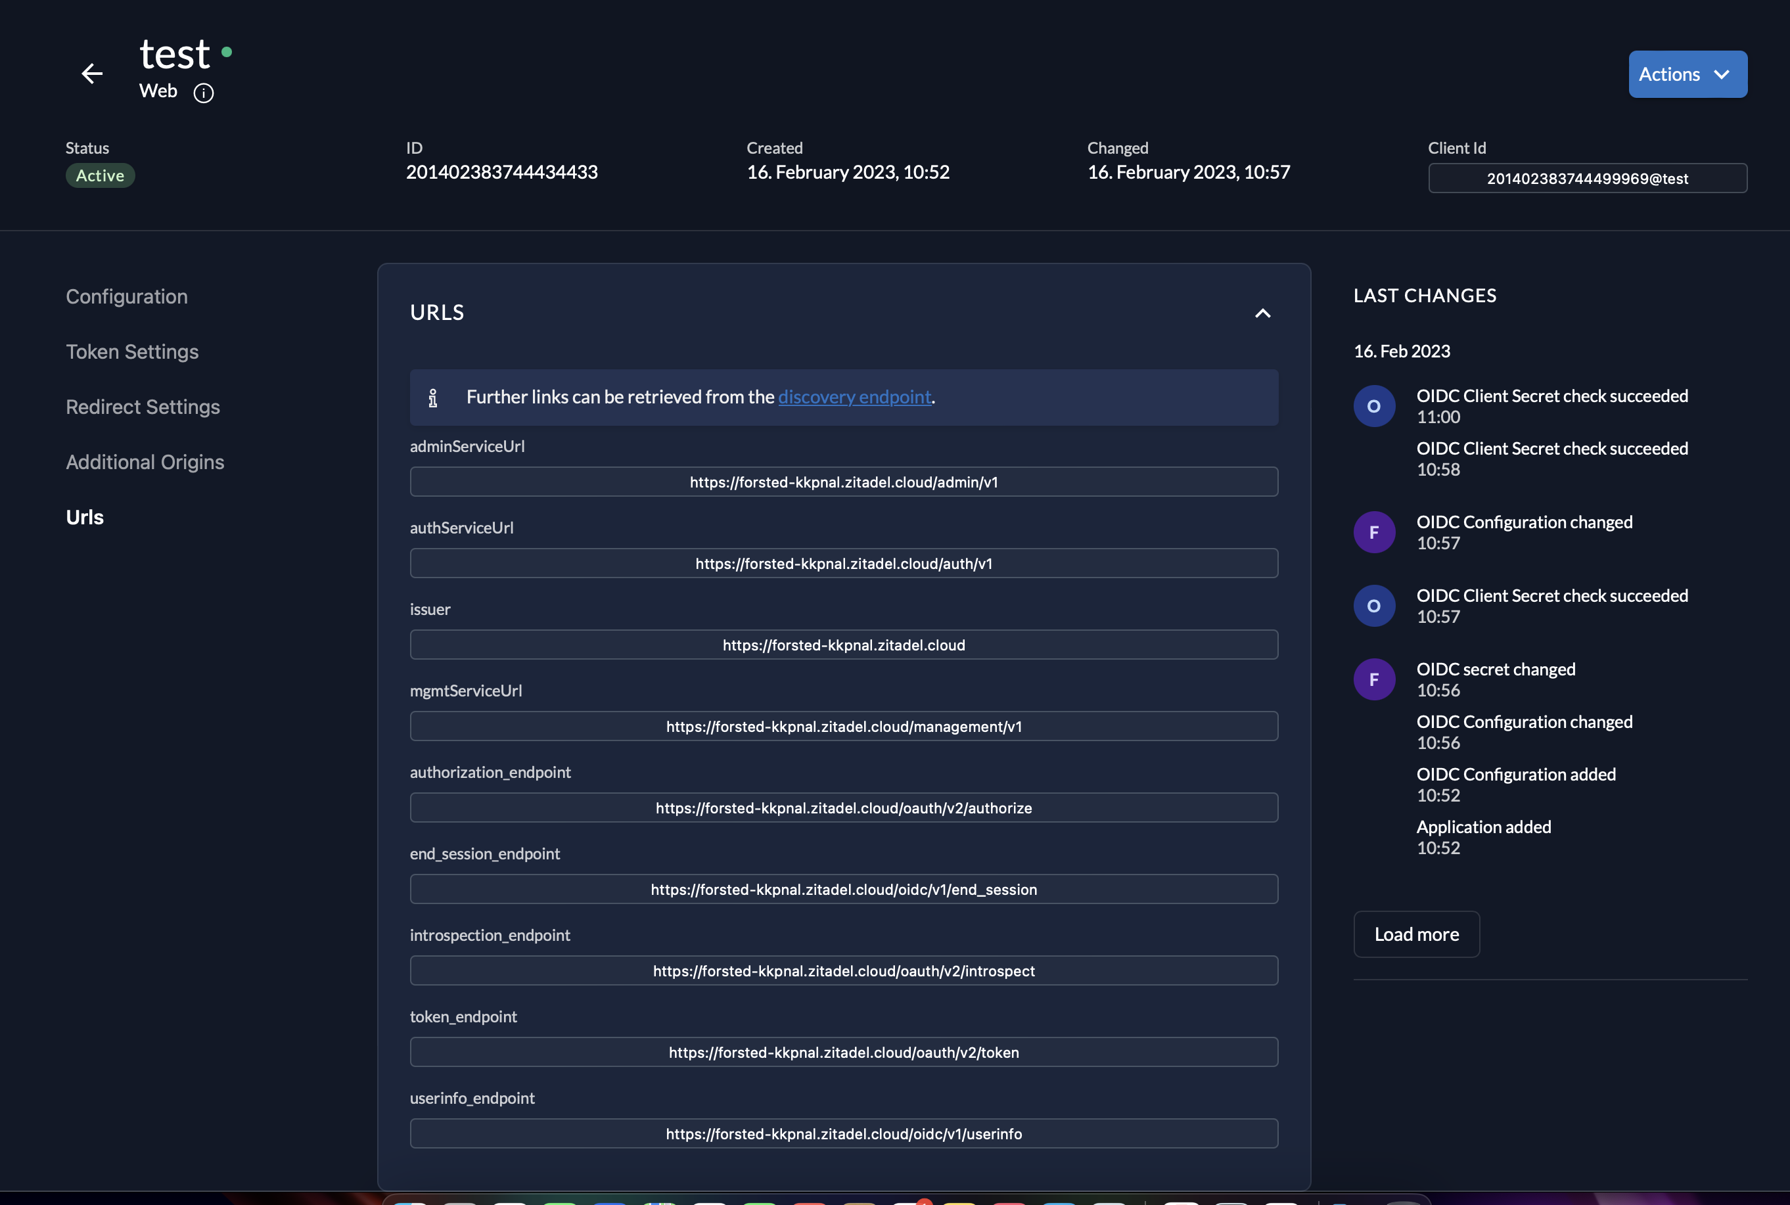
Task: Select Redirect Settings in sidebar
Action: pos(143,407)
